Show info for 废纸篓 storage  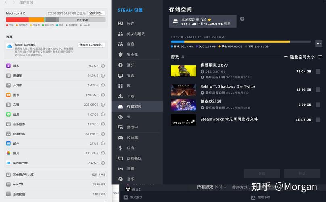103,76
